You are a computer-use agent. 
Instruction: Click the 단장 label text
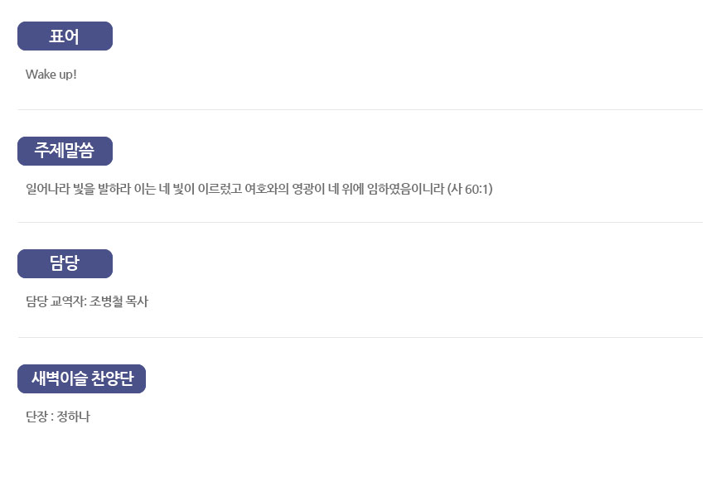coord(36,417)
